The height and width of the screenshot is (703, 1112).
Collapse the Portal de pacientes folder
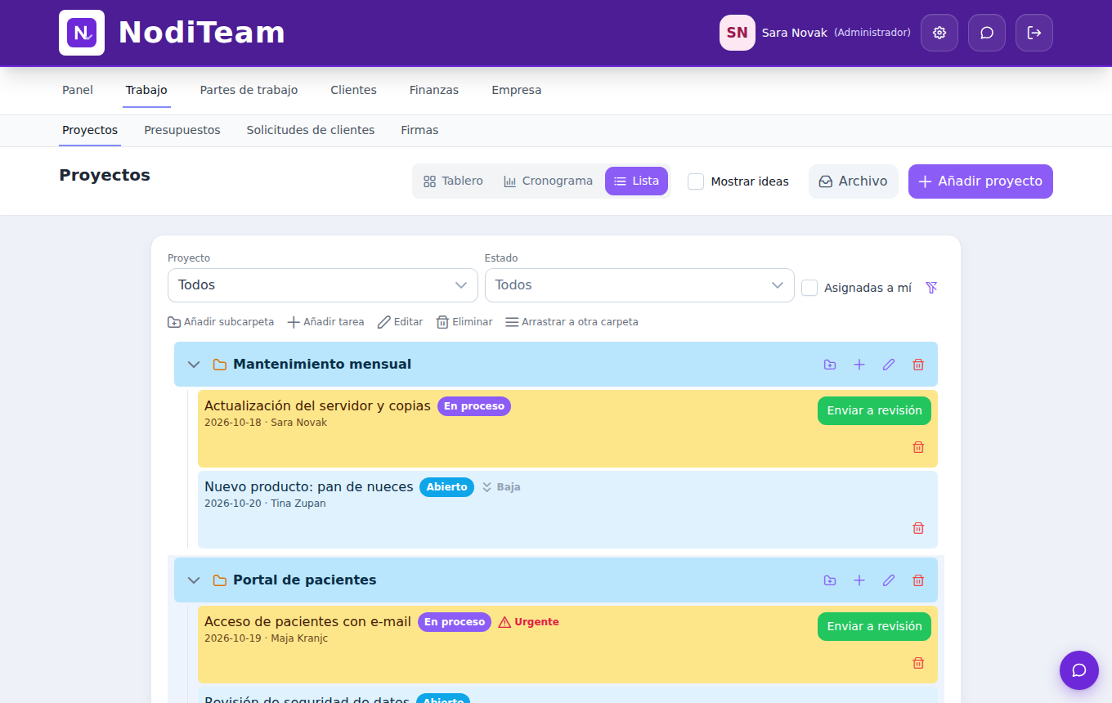(194, 580)
